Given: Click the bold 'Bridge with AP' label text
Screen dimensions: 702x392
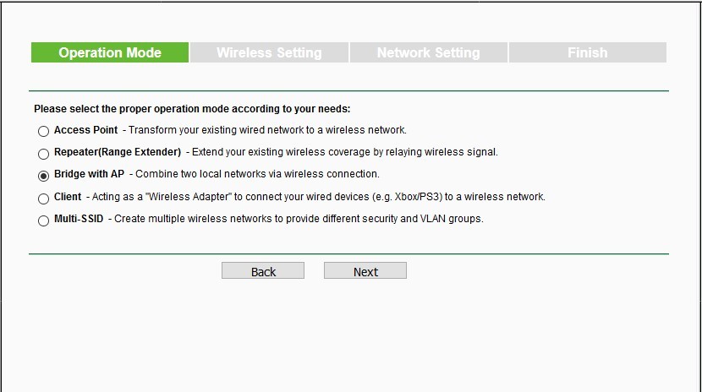Looking at the screenshot, I should tap(89, 174).
